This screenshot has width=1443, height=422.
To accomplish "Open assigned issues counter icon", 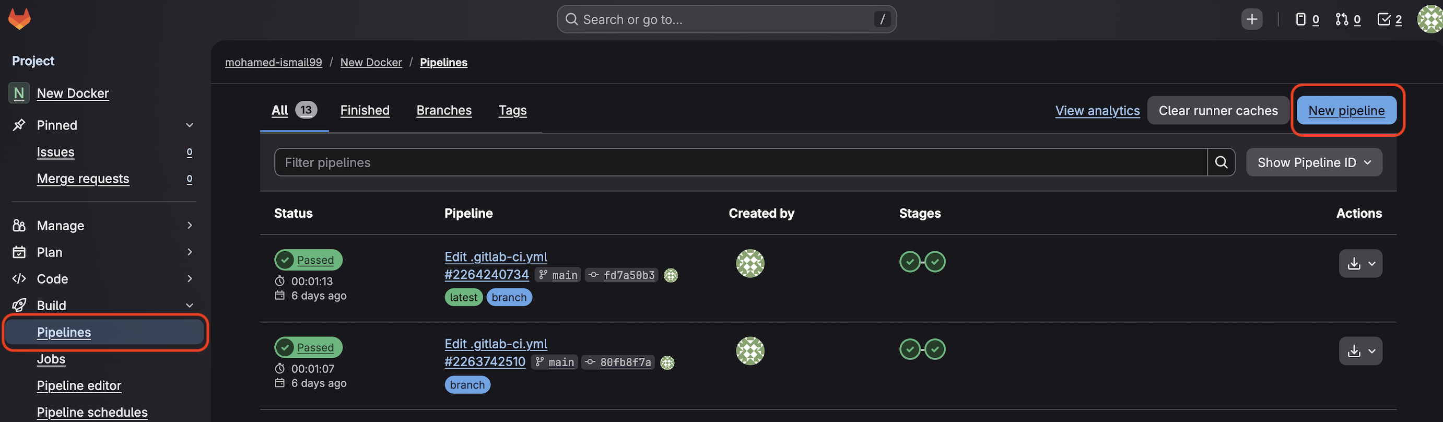I will [1307, 19].
